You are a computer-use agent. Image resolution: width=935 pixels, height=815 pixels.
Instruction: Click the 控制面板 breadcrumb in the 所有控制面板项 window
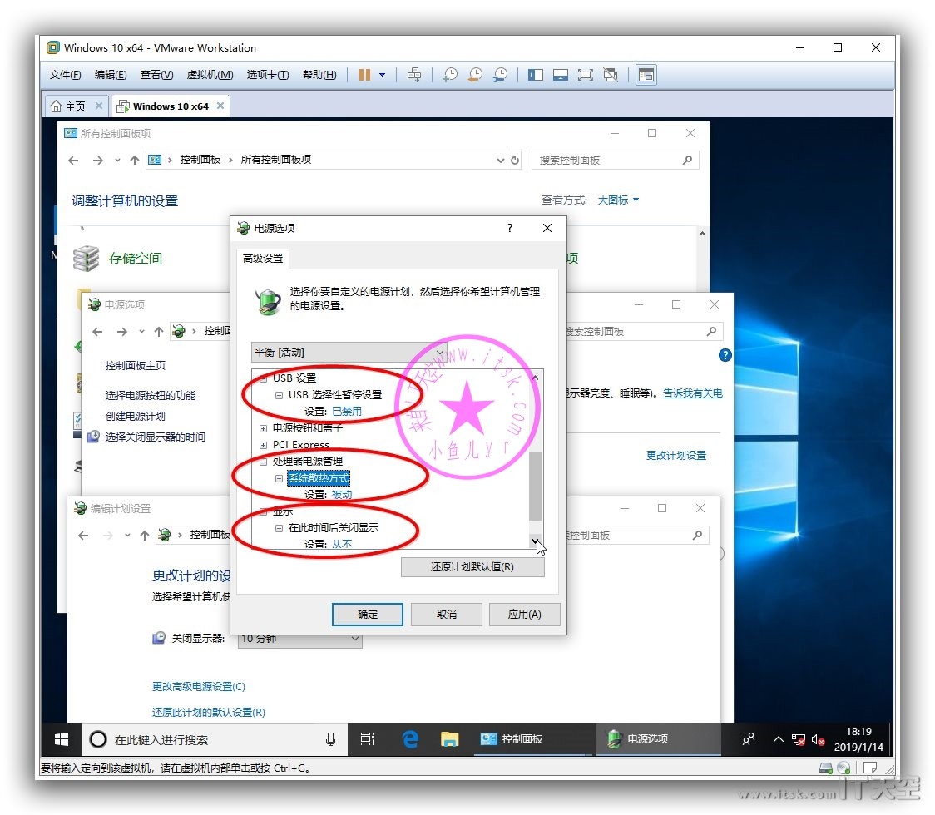[x=200, y=160]
